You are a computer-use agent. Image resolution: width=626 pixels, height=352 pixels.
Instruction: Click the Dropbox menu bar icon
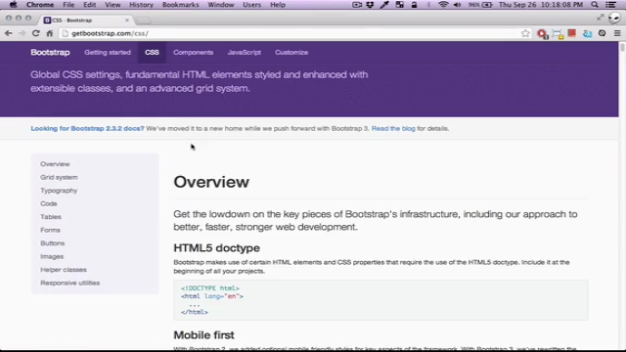click(370, 5)
